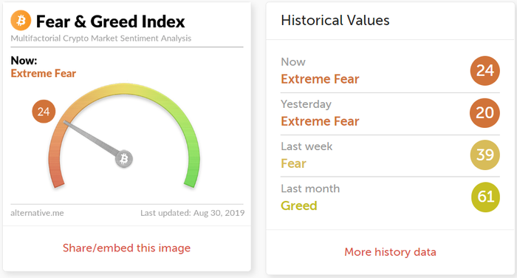Open the More history data link
Screen dimensions: 517x278
click(391, 252)
